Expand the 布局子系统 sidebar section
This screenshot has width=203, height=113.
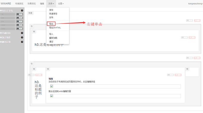pyautogui.click(x=7, y=11)
